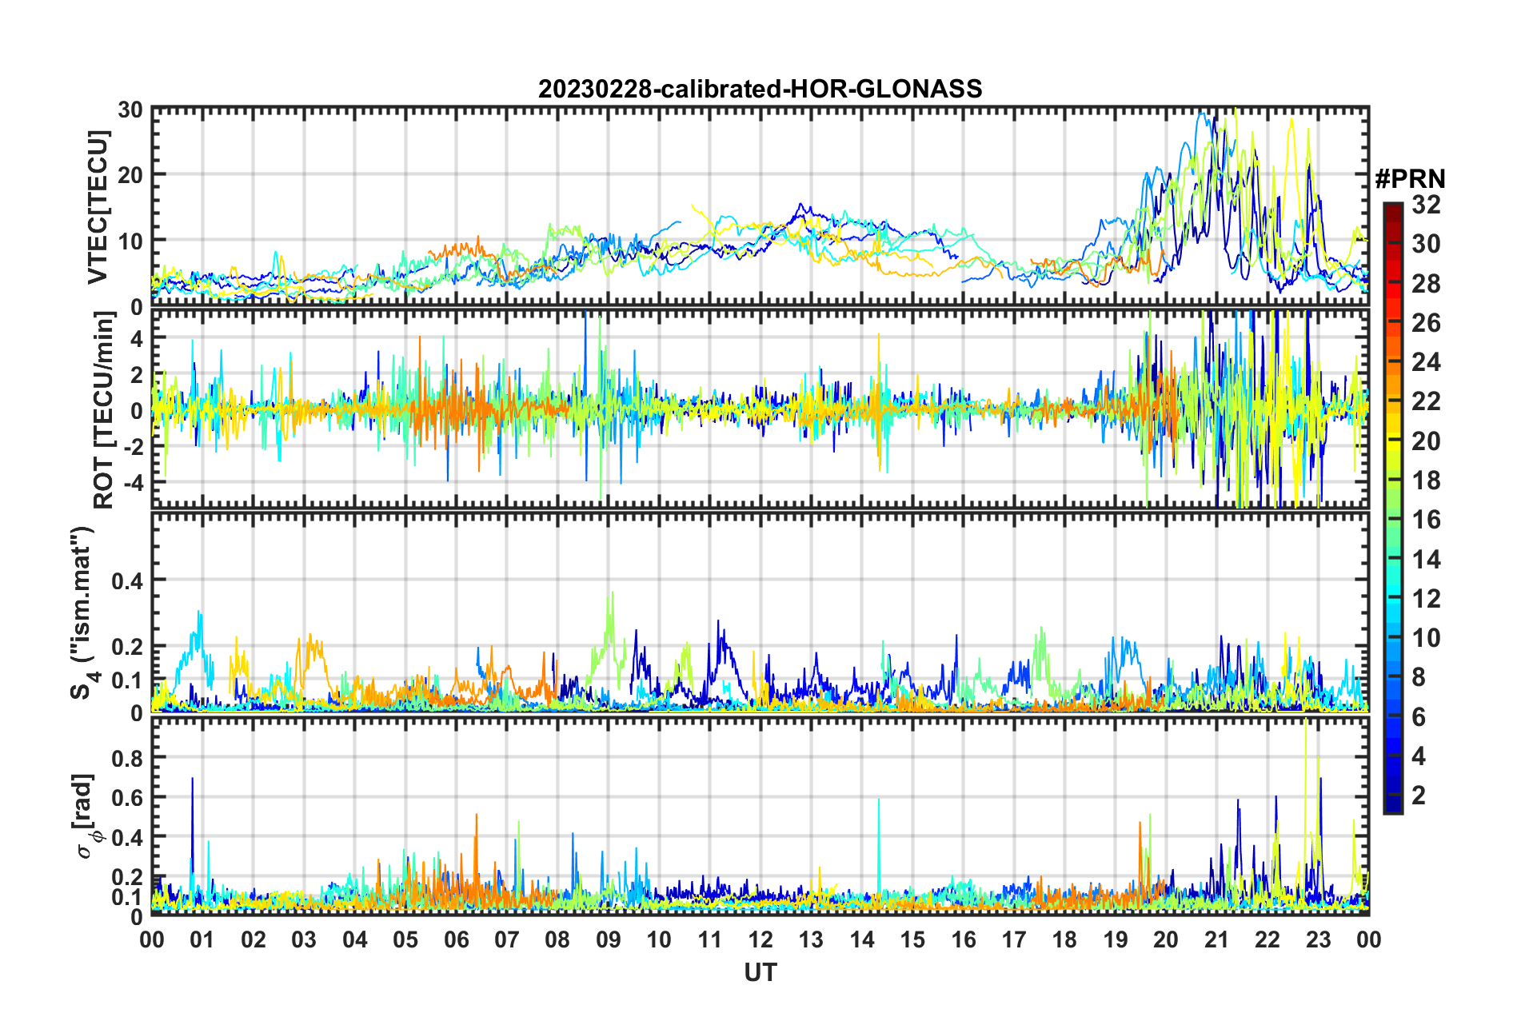The height and width of the screenshot is (1017, 1521).
Task: Click UT axis hour label 21
Action: (x=1216, y=939)
